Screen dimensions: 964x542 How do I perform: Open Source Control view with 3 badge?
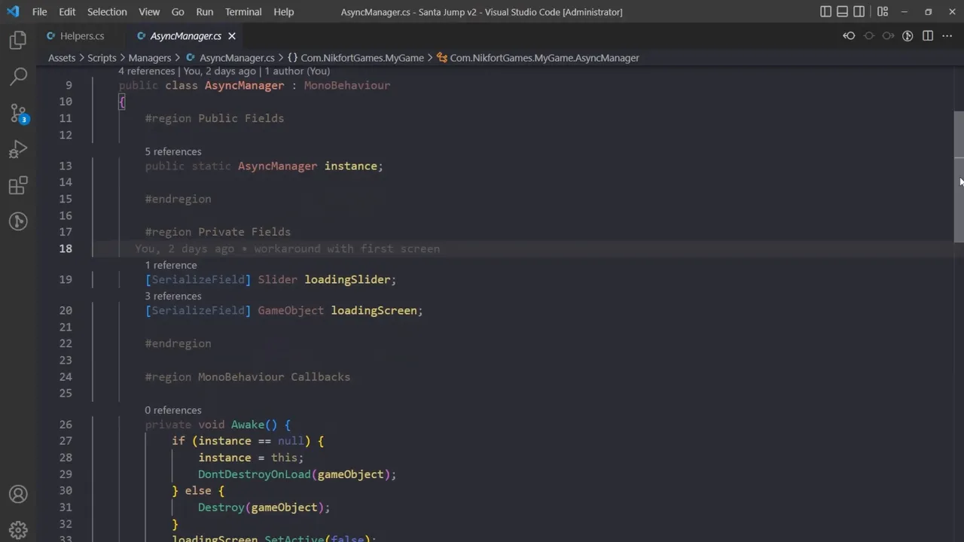click(18, 113)
